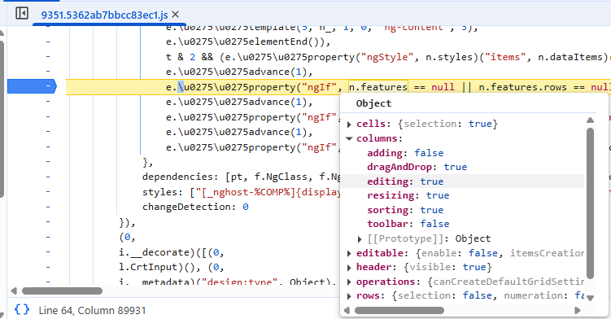
Task: Collapse the columns property
Action: [349, 138]
